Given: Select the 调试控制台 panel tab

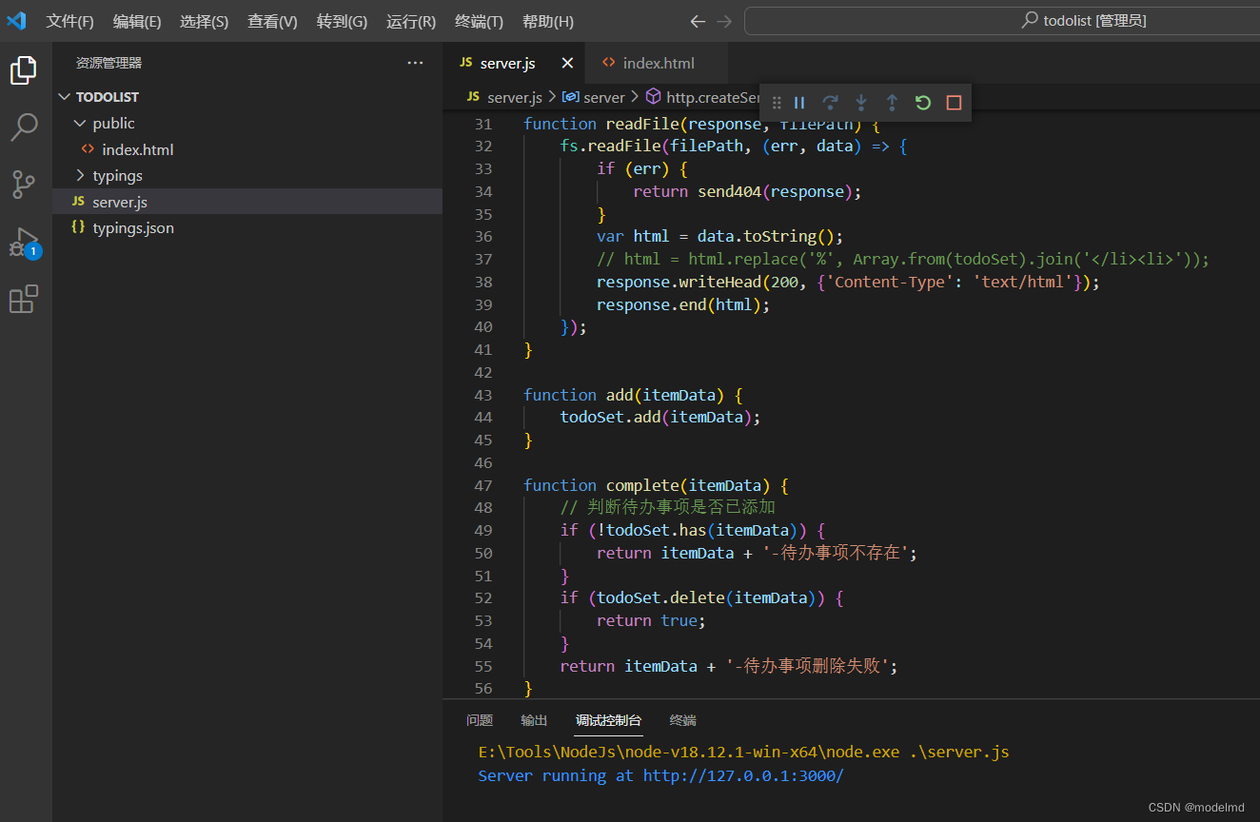Looking at the screenshot, I should pos(608,720).
